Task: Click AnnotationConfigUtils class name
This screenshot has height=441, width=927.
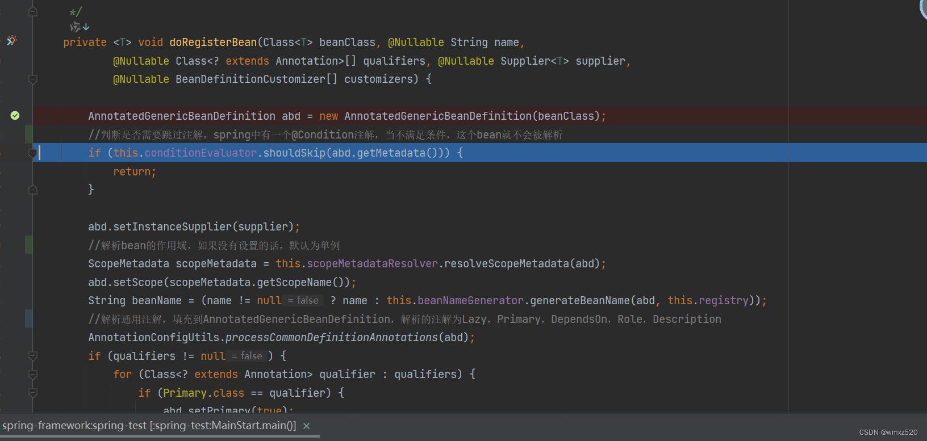Action: 154,338
